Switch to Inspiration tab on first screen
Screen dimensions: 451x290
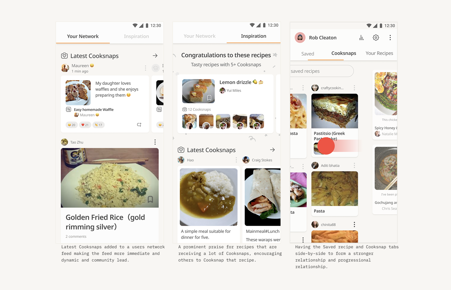[x=137, y=36]
